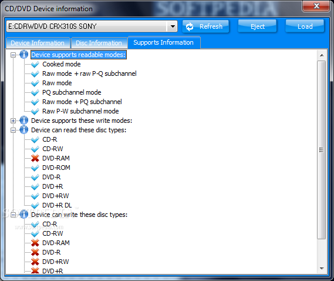This screenshot has width=334, height=281.
Task: Open the drive selection dropdown arrow
Action: (173, 26)
